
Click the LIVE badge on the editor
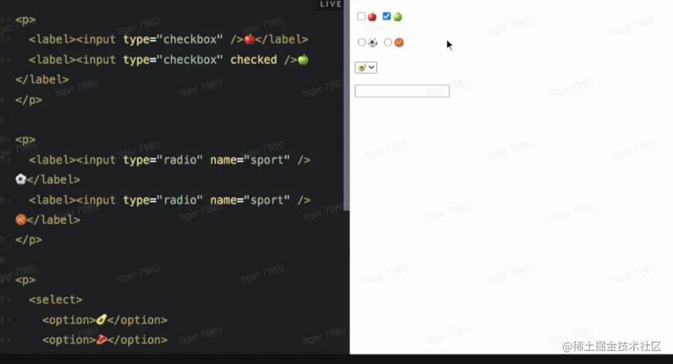331,4
